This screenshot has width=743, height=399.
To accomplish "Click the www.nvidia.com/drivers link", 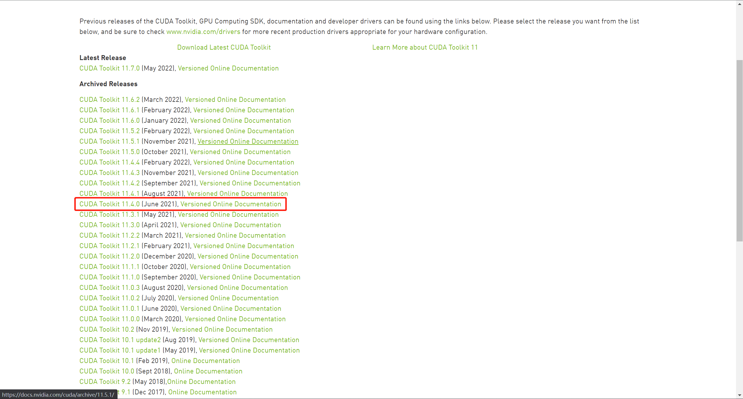I will point(203,32).
